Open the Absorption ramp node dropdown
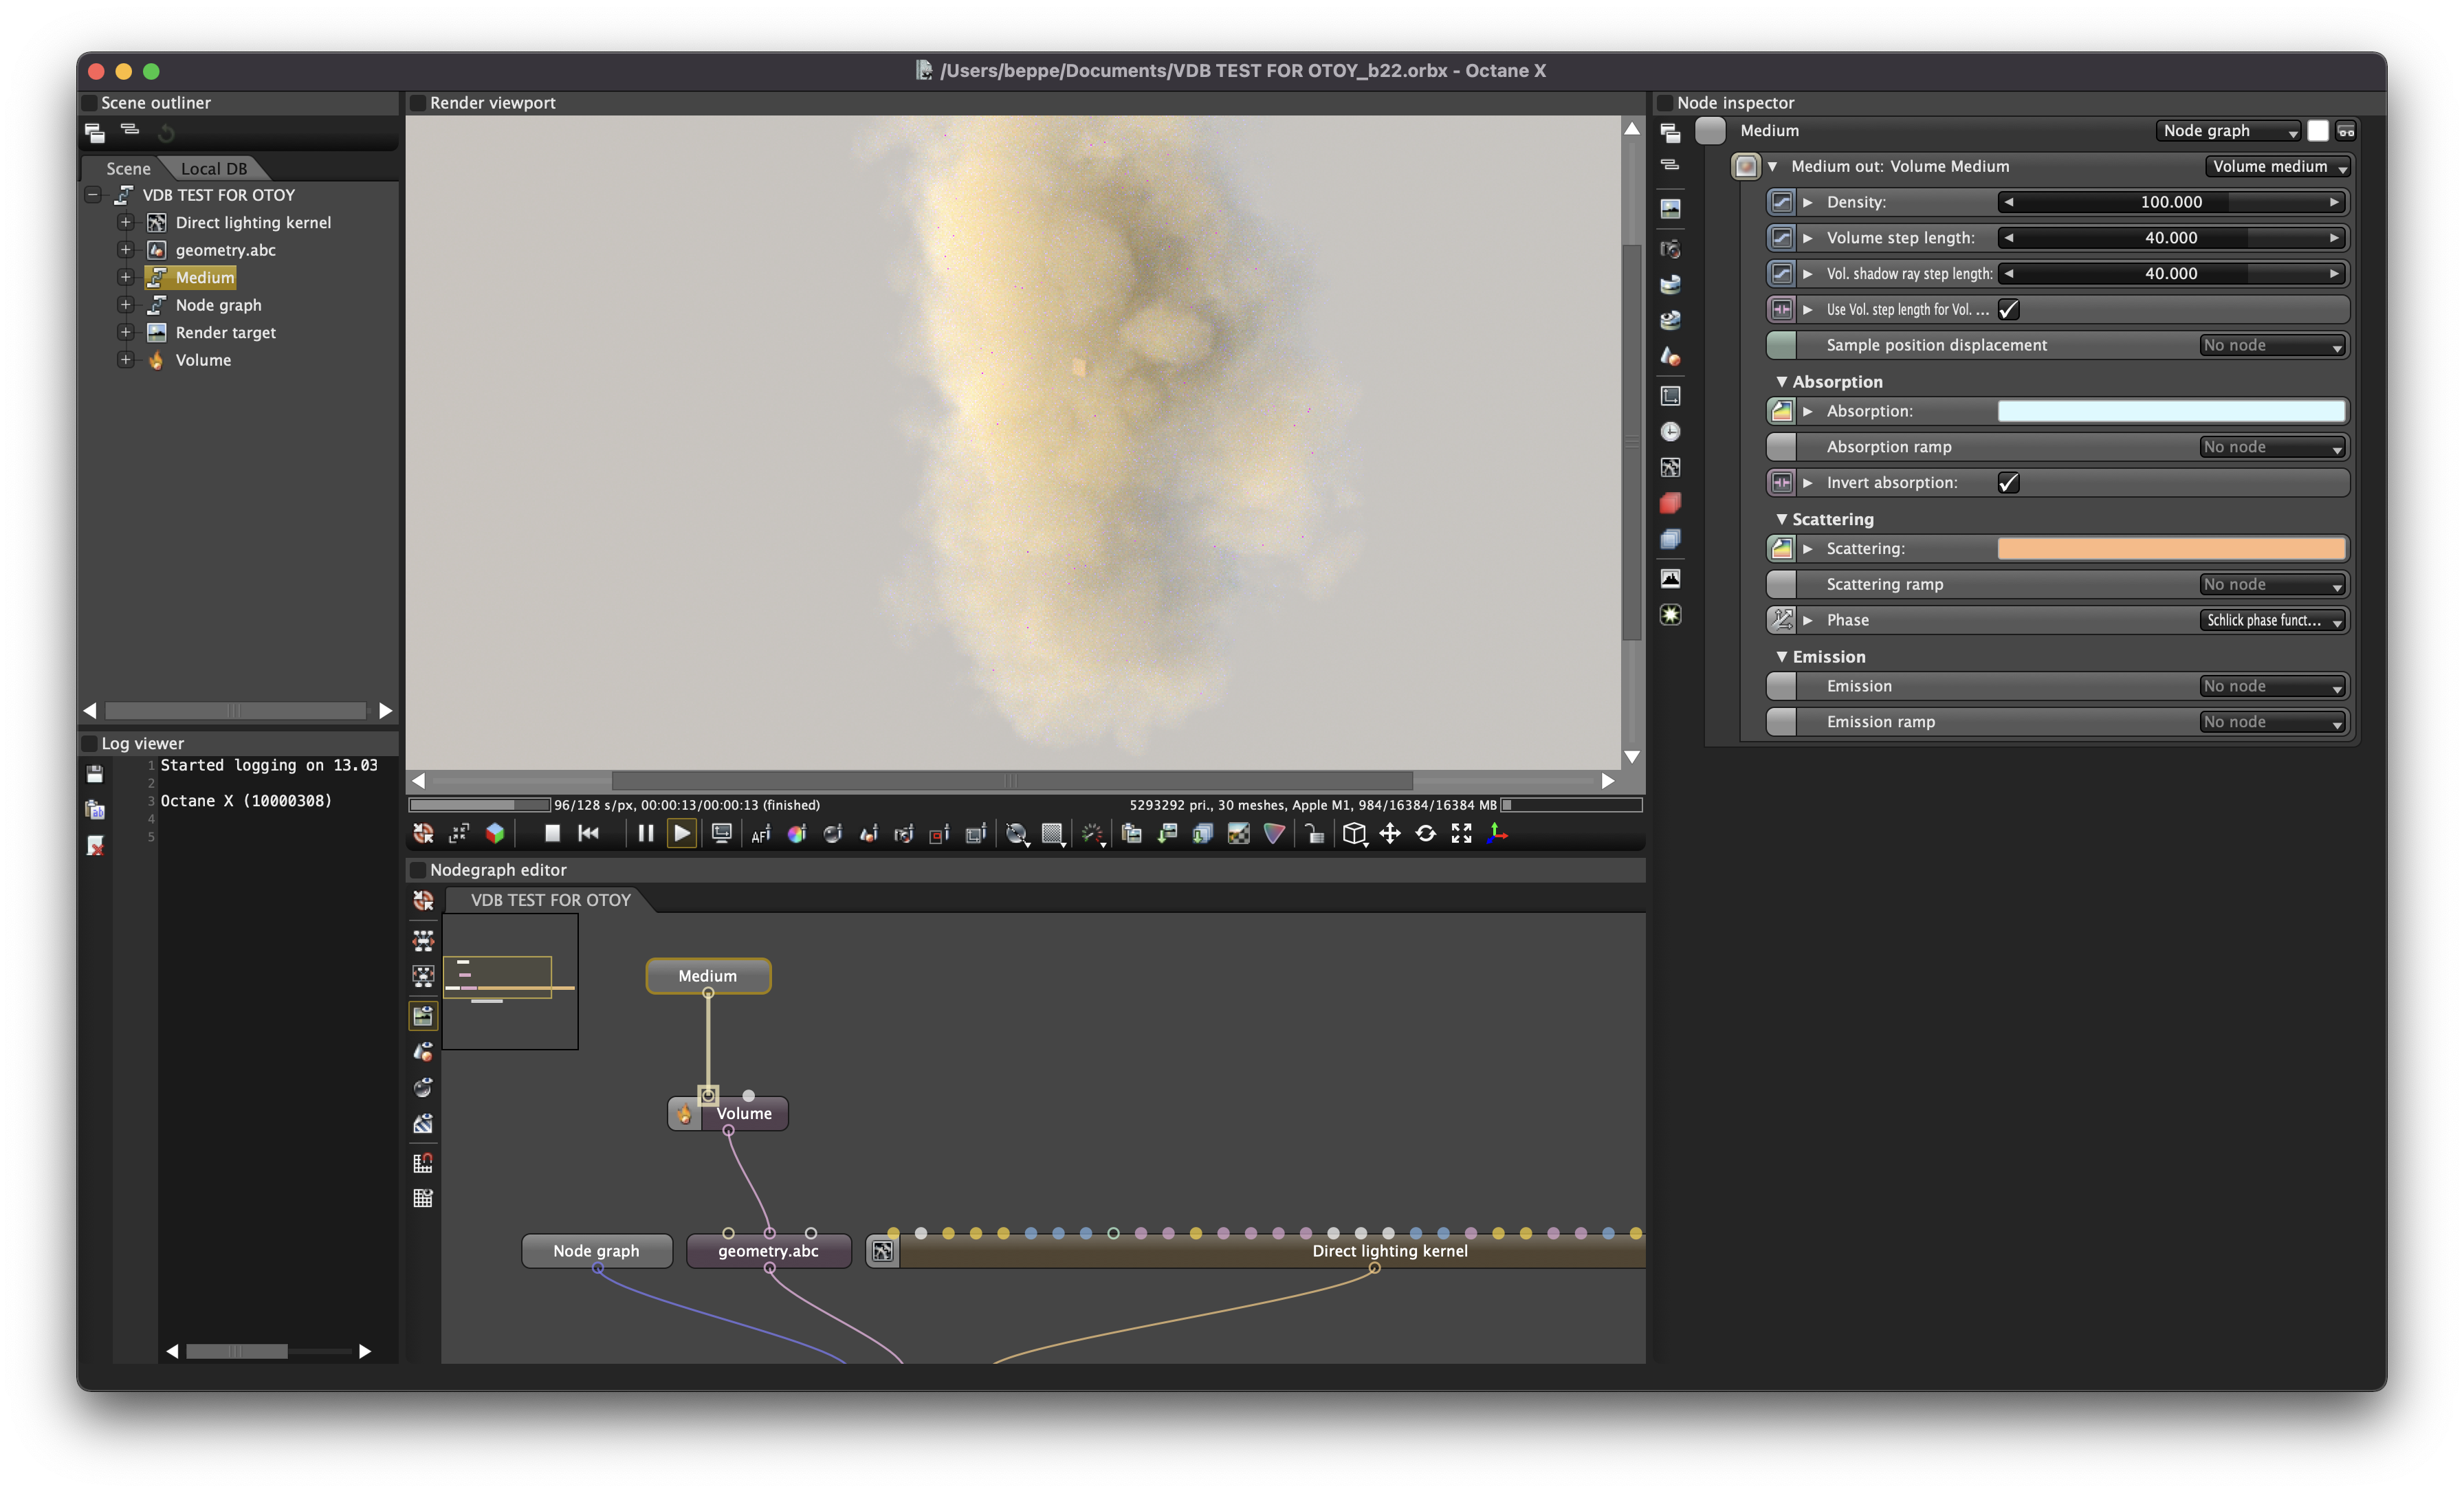This screenshot has height=1493, width=2464. [x=2273, y=448]
